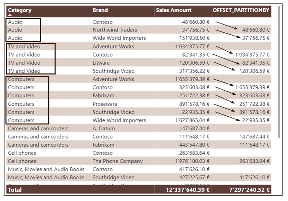Select the A. Datum brand cell
The height and width of the screenshot is (201, 288).
point(104,128)
